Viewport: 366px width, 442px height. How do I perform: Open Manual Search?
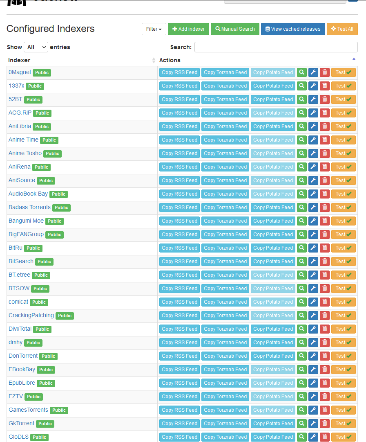[235, 29]
